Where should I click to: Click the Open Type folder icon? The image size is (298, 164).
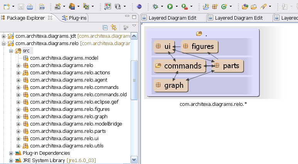245,7
